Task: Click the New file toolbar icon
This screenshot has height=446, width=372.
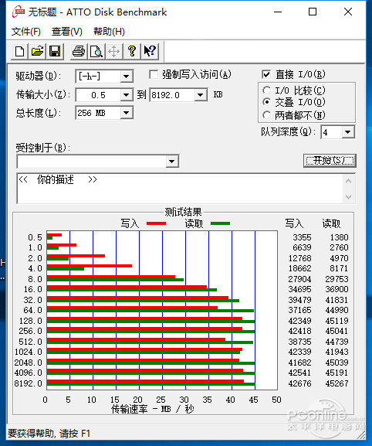Action: click(x=19, y=52)
